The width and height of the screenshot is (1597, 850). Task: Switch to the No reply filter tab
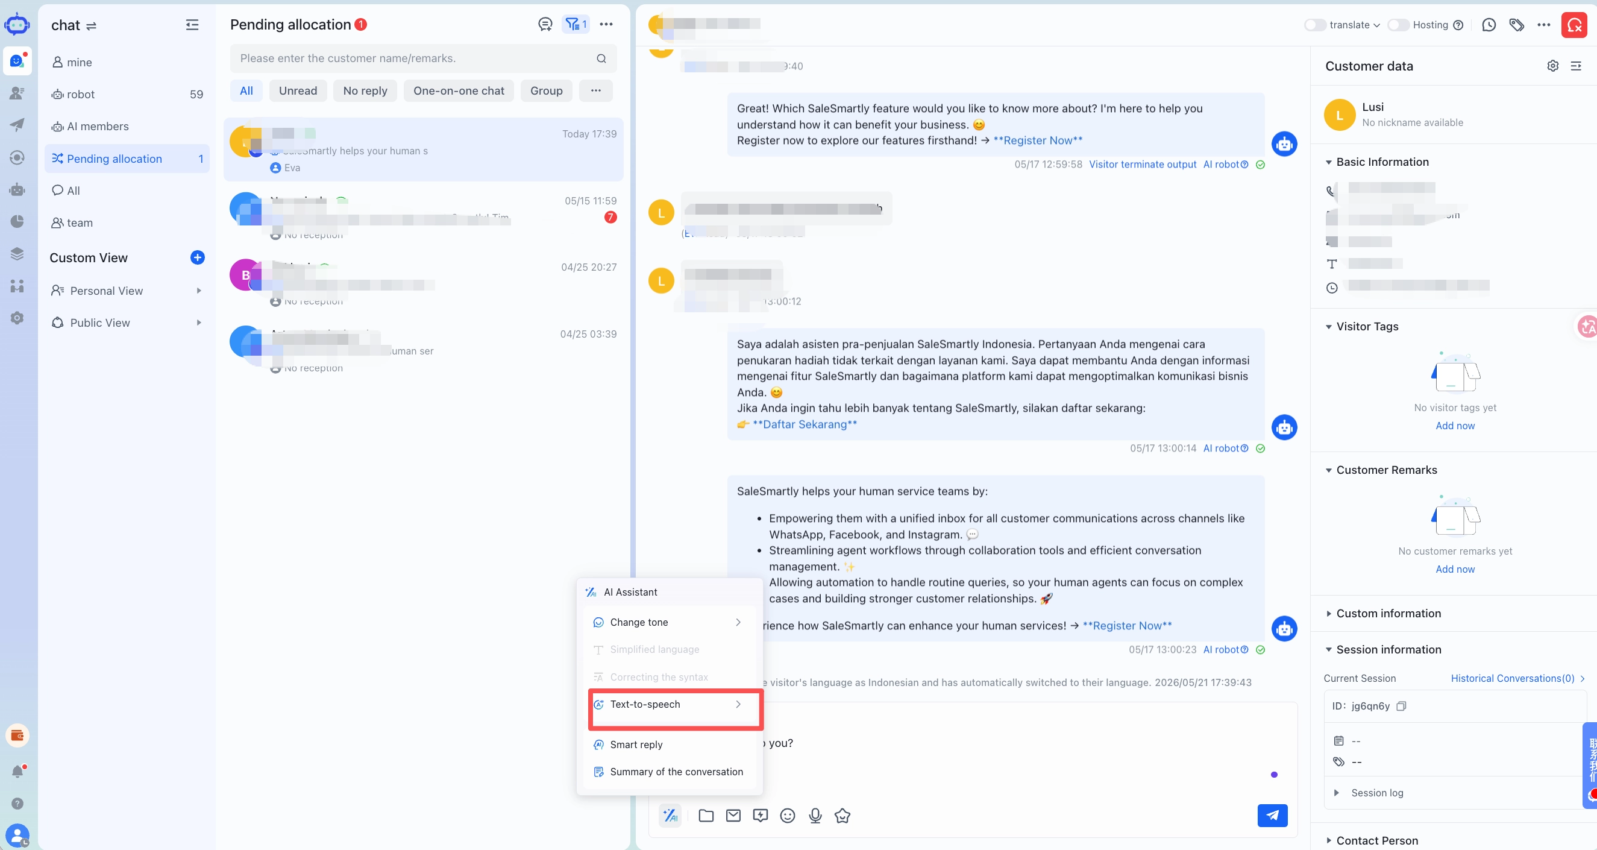(365, 90)
